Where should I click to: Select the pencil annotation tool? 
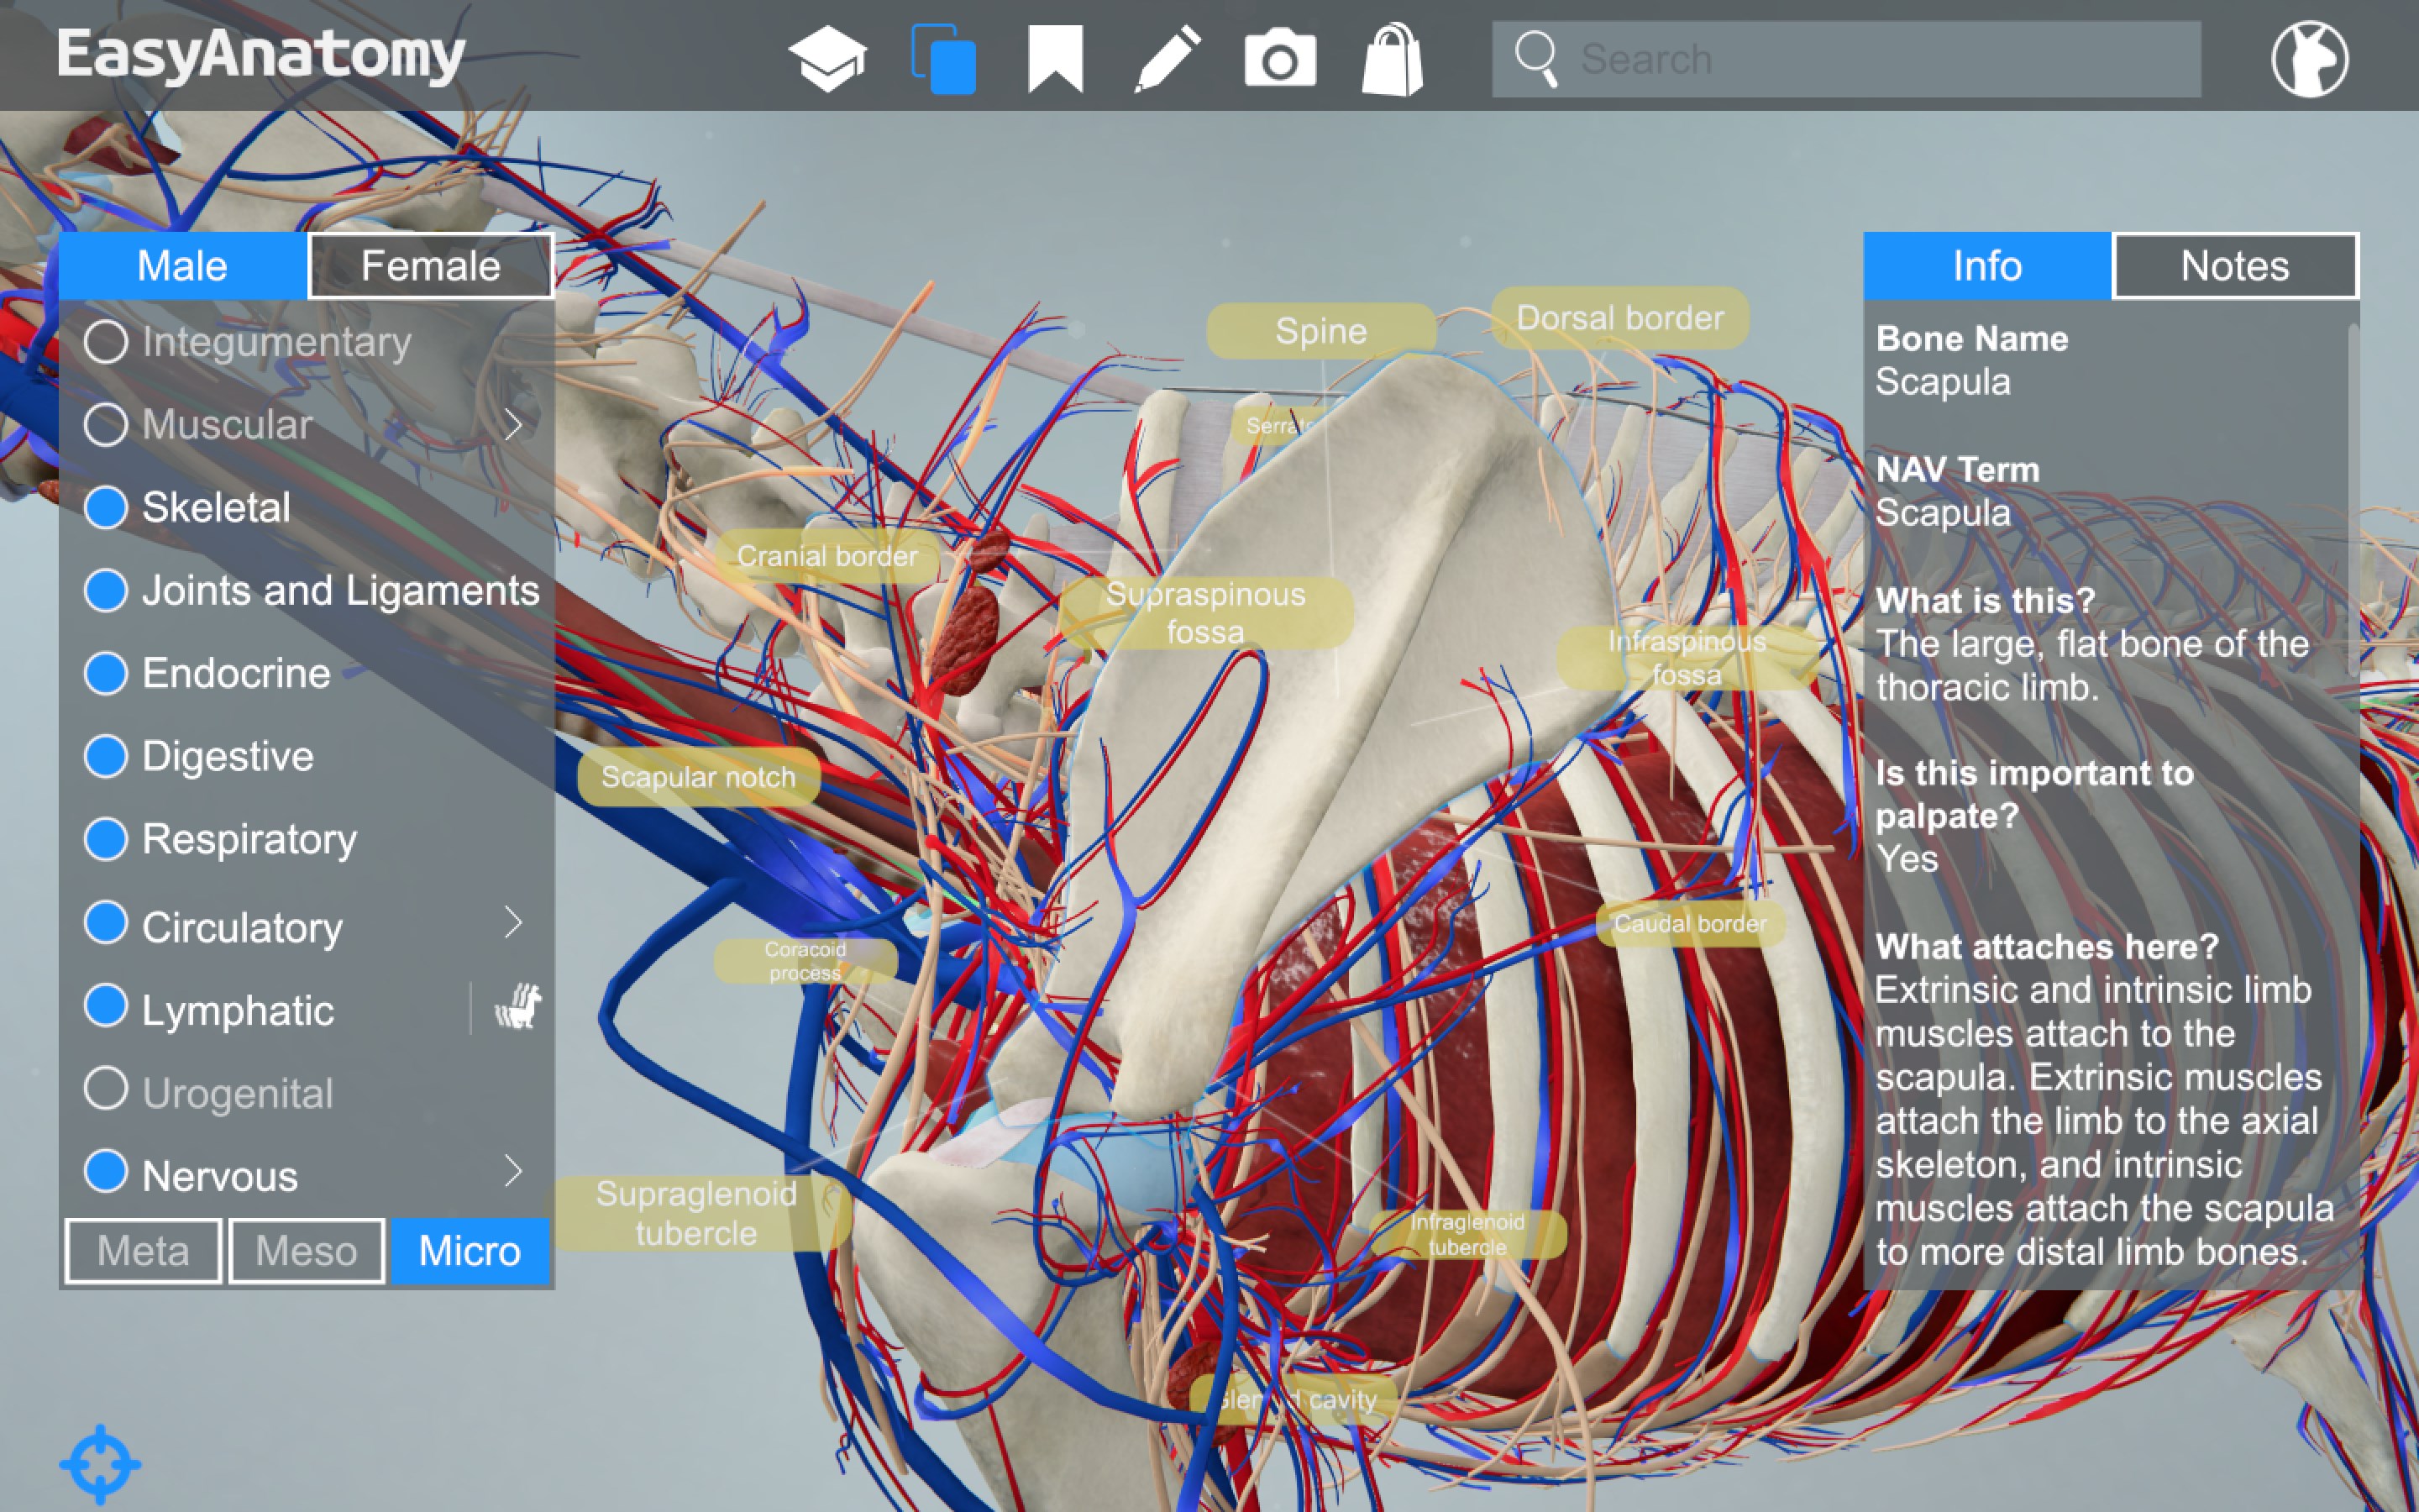1168,59
